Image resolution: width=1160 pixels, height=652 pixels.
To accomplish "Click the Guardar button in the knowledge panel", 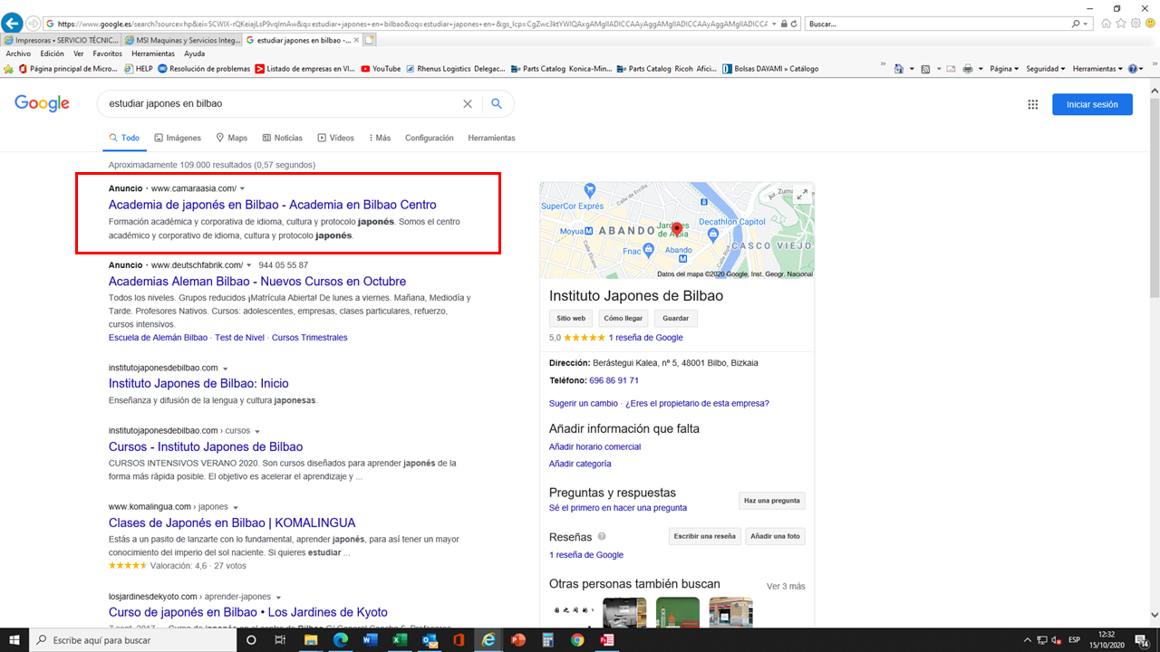I will pyautogui.click(x=676, y=318).
